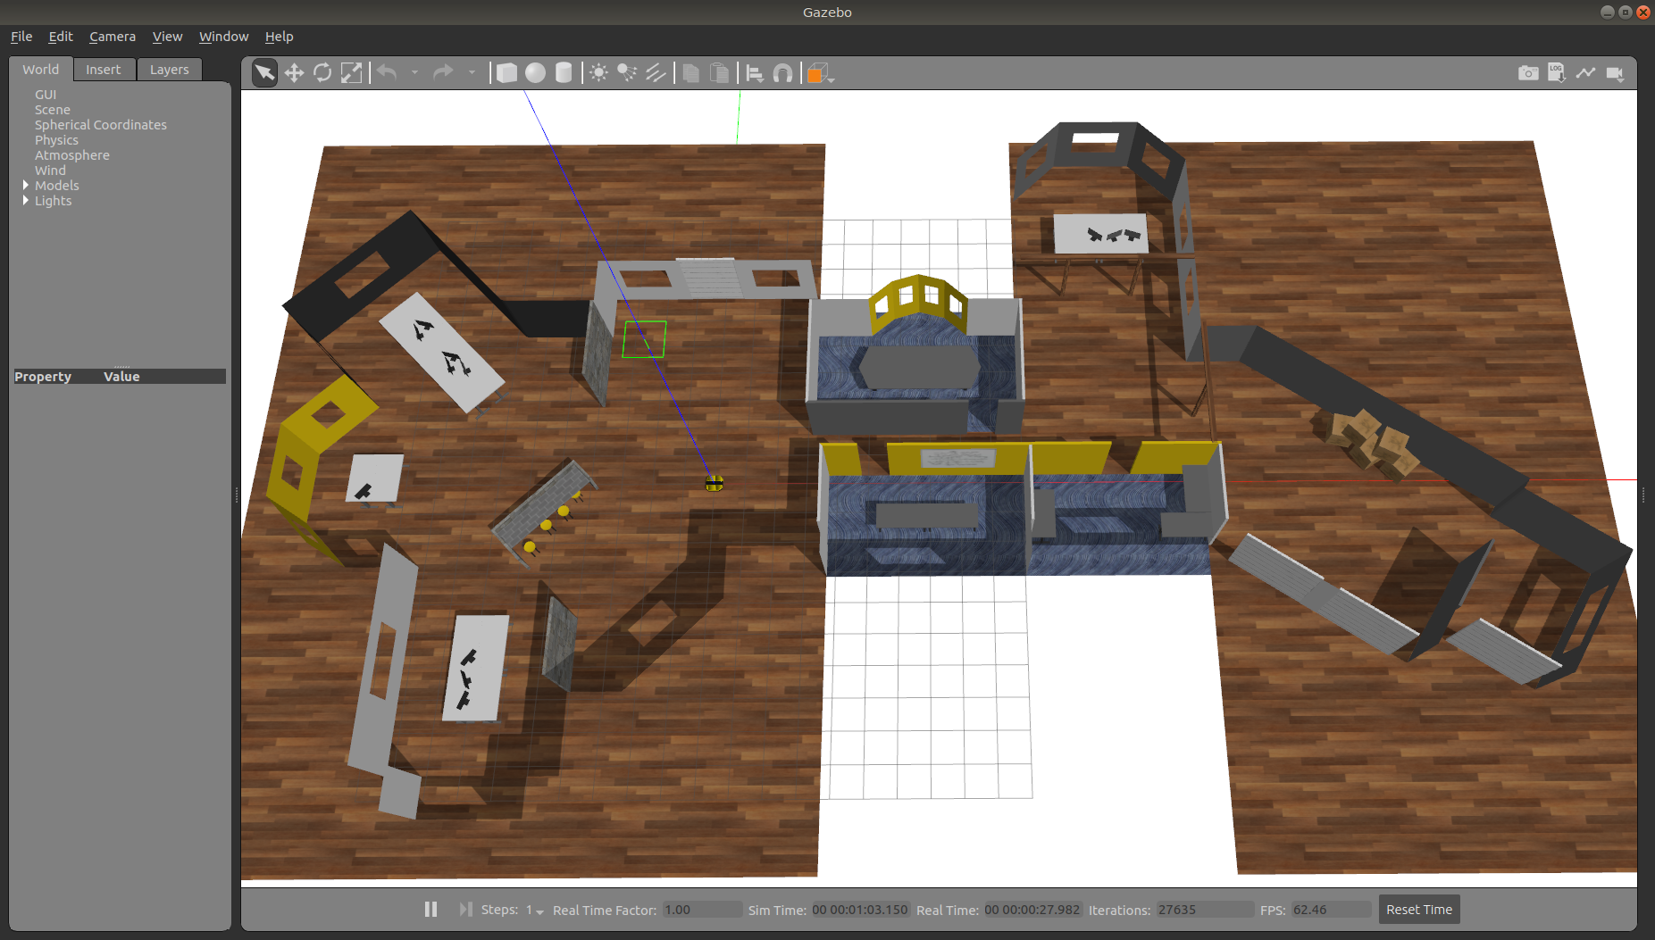Choose the scale mode tool

click(x=352, y=73)
